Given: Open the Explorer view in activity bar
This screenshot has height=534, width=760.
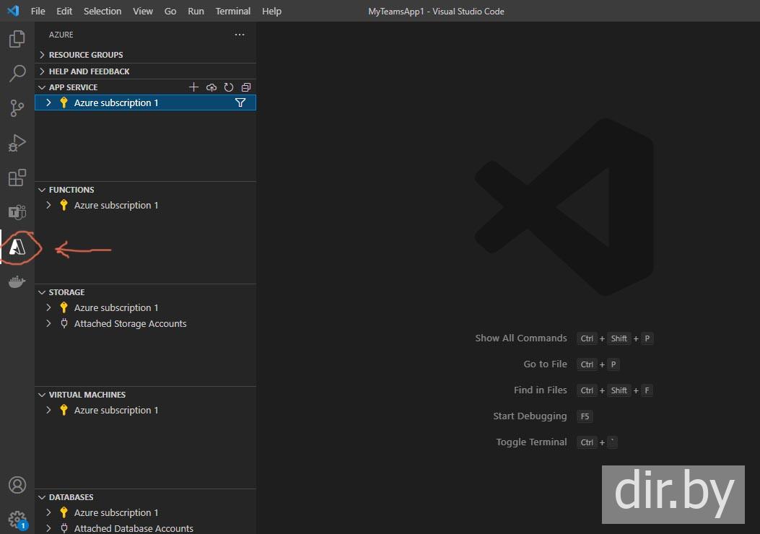Looking at the screenshot, I should pyautogui.click(x=17, y=39).
